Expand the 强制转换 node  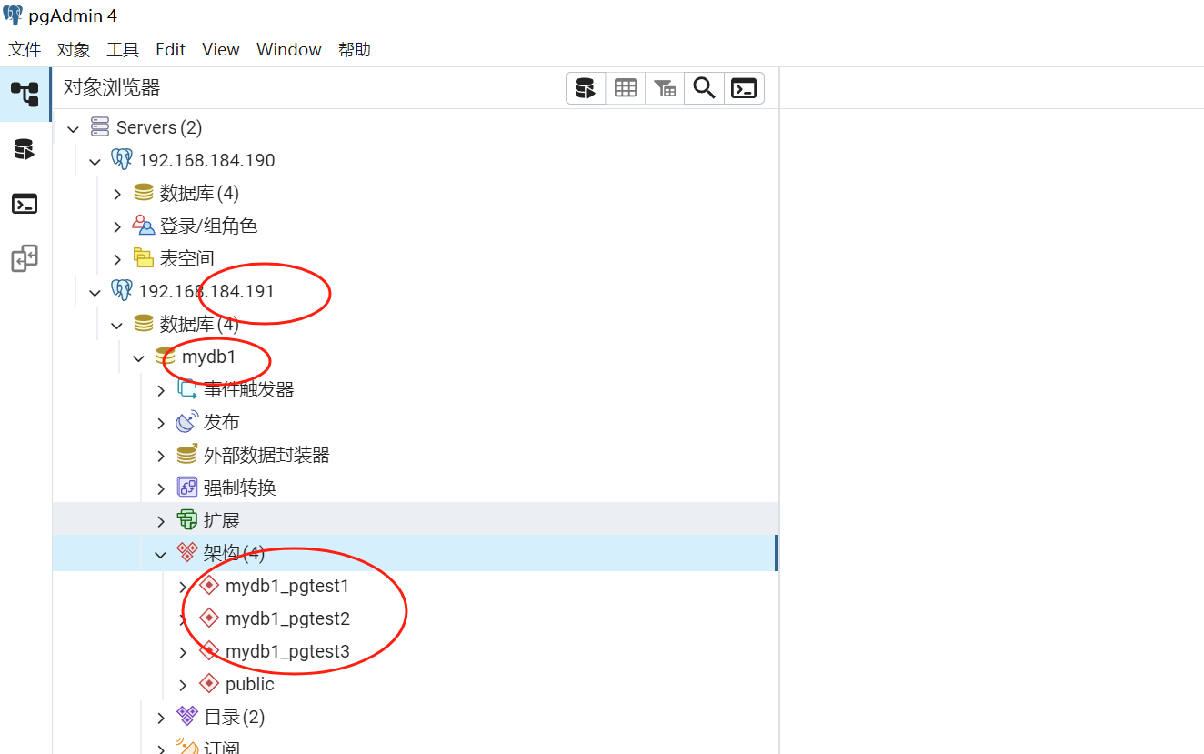pos(161,488)
